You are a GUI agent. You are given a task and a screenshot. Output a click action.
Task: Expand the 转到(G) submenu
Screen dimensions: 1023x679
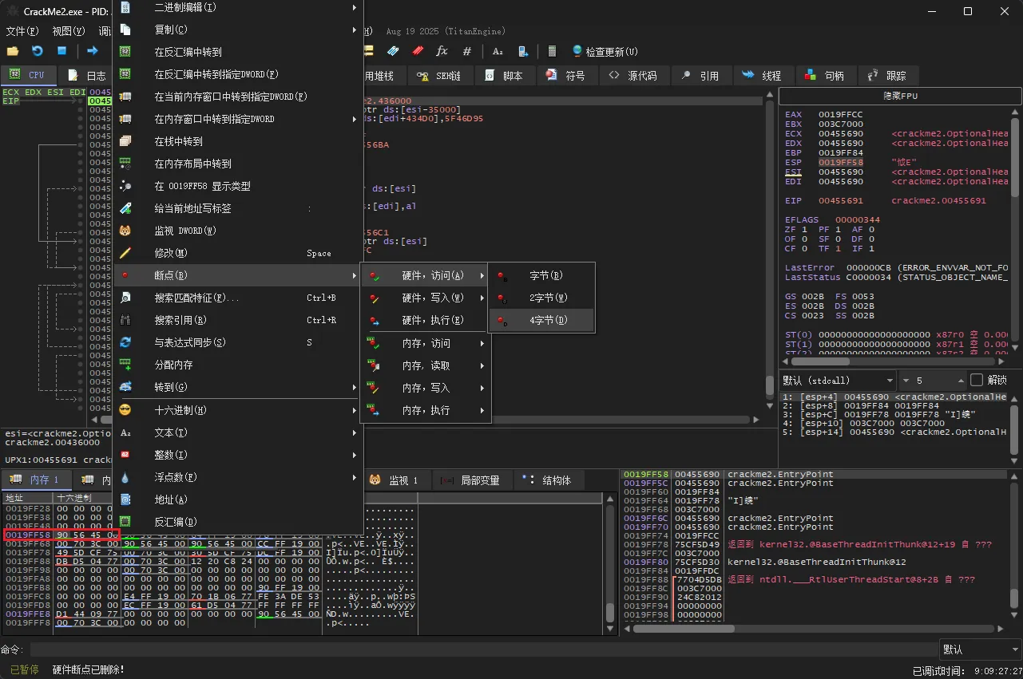coord(238,387)
